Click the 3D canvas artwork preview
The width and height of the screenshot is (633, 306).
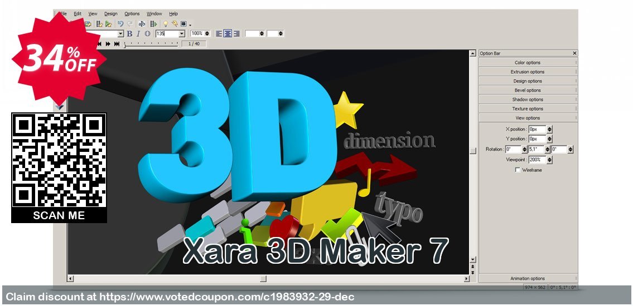(268, 162)
